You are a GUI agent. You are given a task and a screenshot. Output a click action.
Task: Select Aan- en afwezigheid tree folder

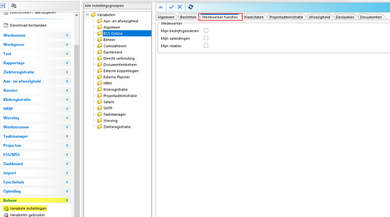point(121,21)
